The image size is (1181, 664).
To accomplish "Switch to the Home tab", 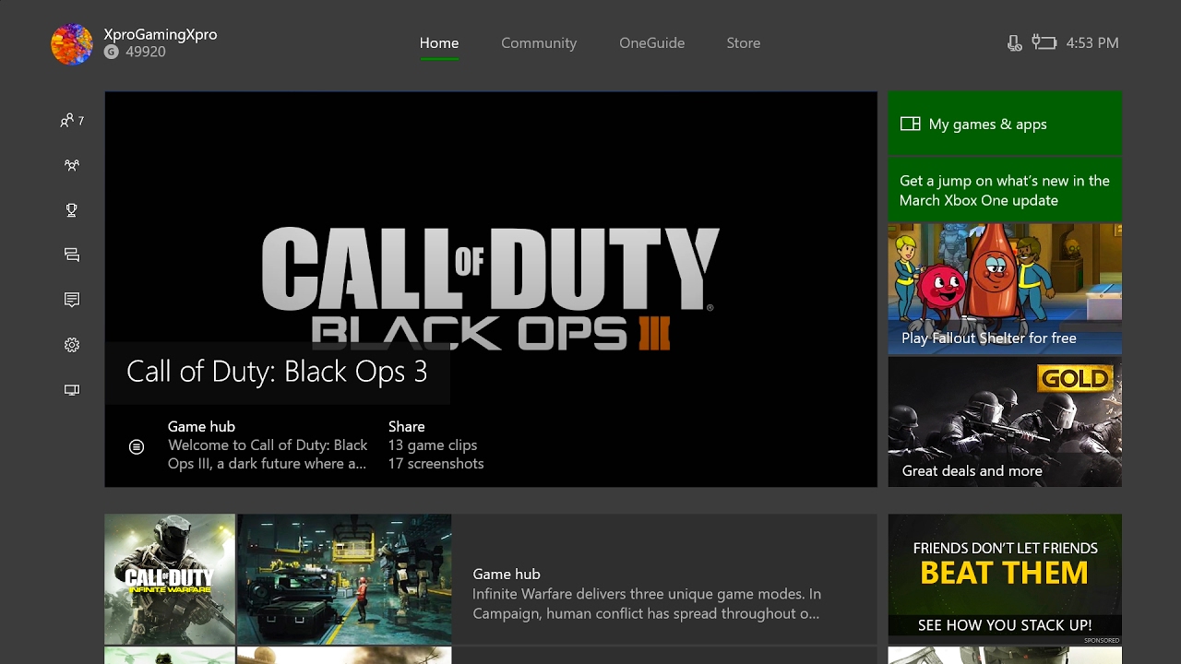I will tap(439, 43).
